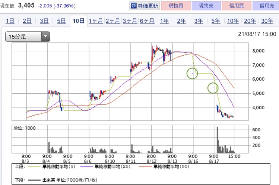Screen dimensions: 279x185
Task: Switch to the 3日 chart range
Action: [44, 21]
